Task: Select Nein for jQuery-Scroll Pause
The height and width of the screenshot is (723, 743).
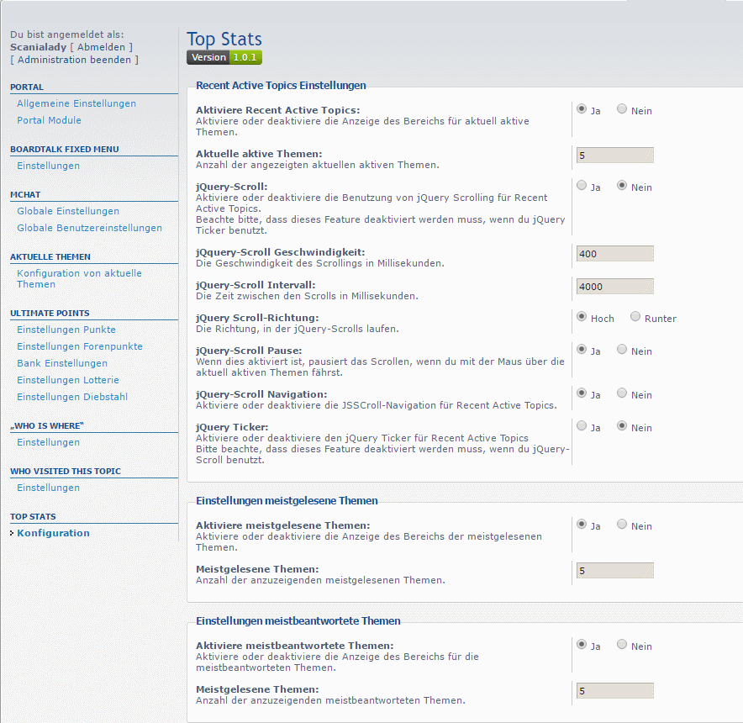Action: [x=622, y=349]
